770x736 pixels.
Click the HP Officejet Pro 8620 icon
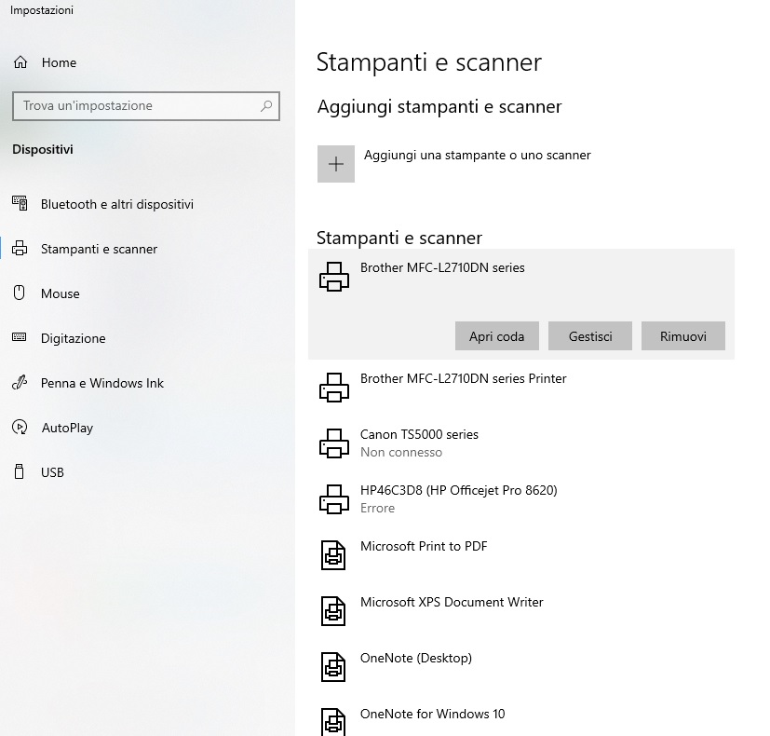[x=334, y=499]
